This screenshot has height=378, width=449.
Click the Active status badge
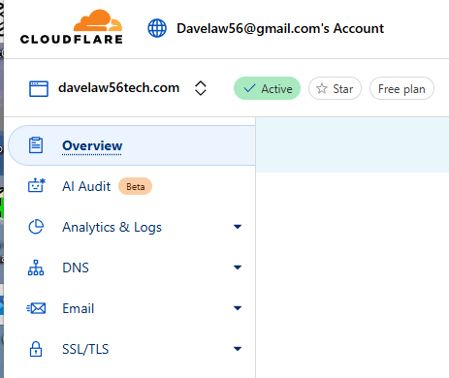[x=267, y=88]
